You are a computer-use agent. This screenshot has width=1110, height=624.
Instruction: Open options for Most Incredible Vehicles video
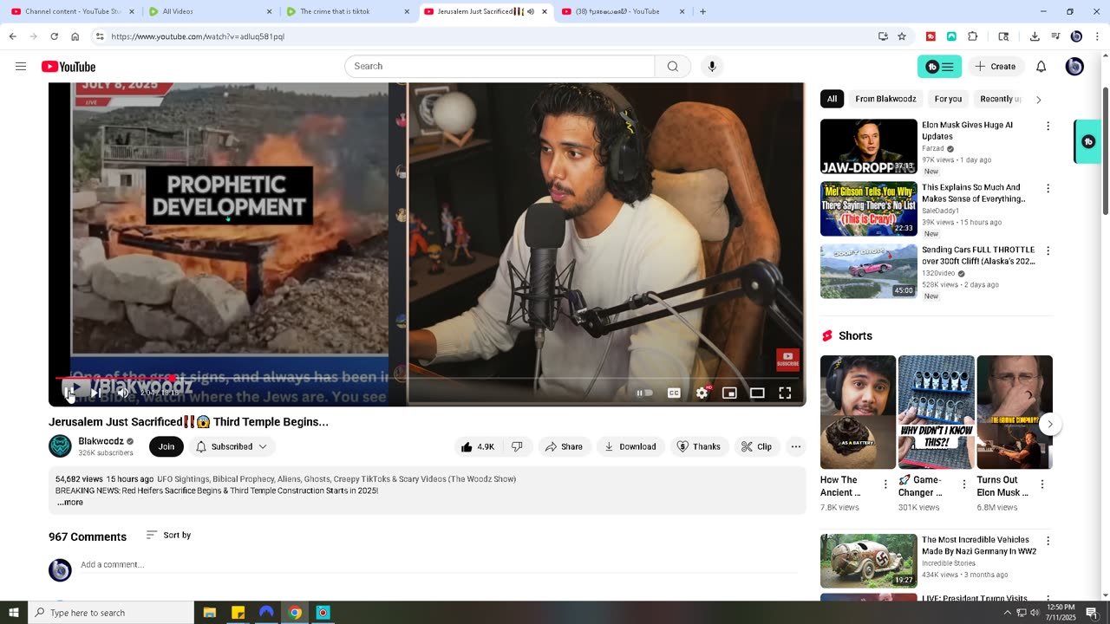[1048, 541]
